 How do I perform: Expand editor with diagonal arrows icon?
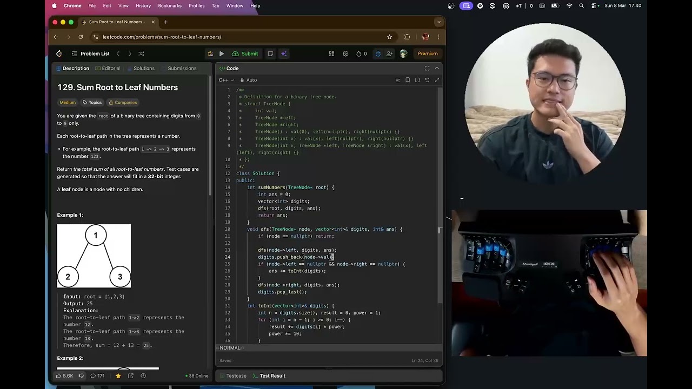[x=437, y=80]
